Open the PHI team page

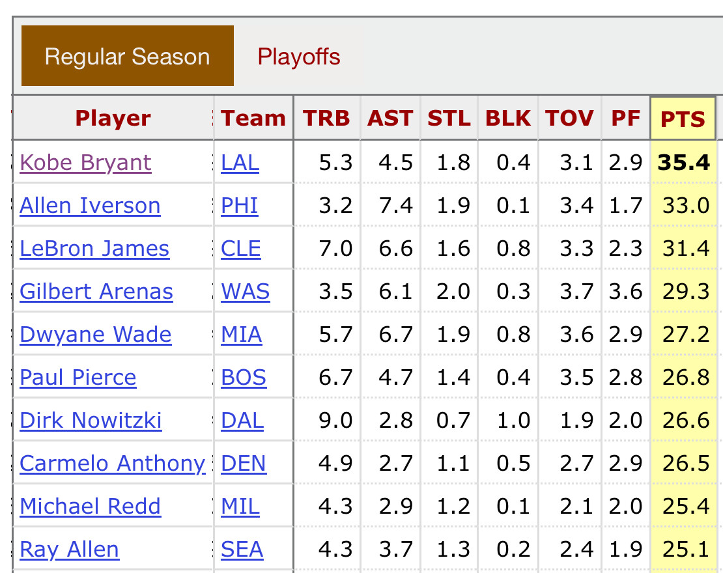240,206
